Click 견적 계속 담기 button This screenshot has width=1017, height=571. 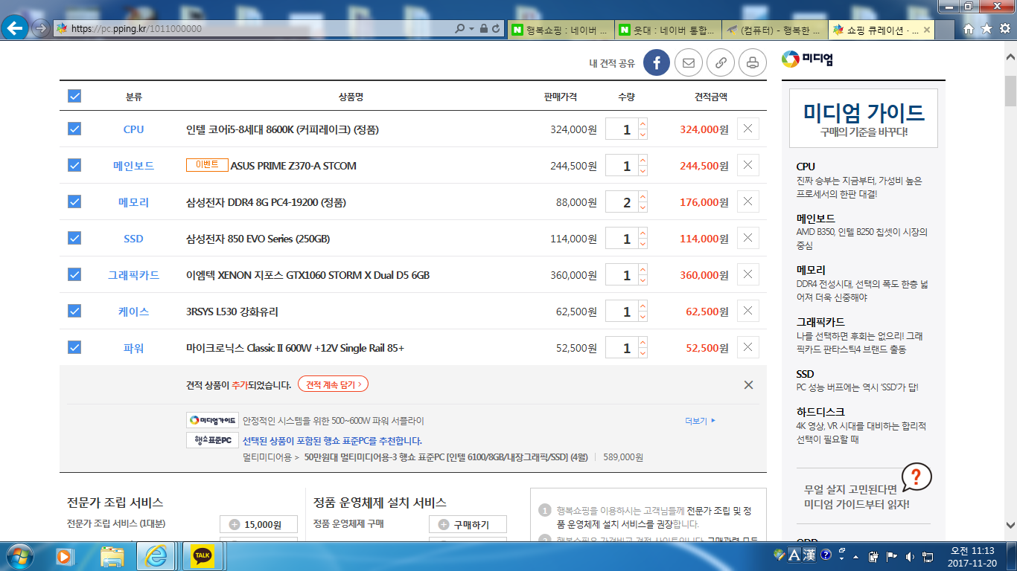coord(333,384)
